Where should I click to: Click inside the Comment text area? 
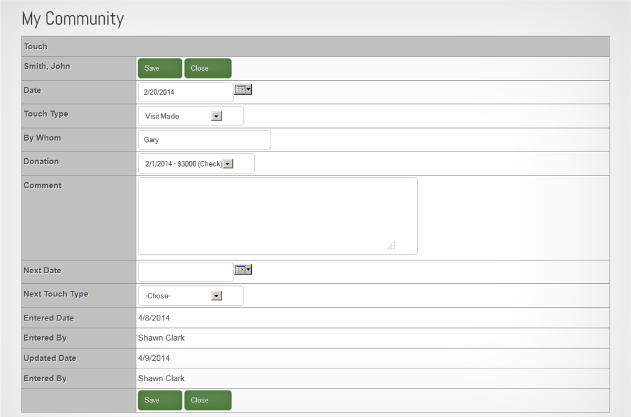[277, 216]
